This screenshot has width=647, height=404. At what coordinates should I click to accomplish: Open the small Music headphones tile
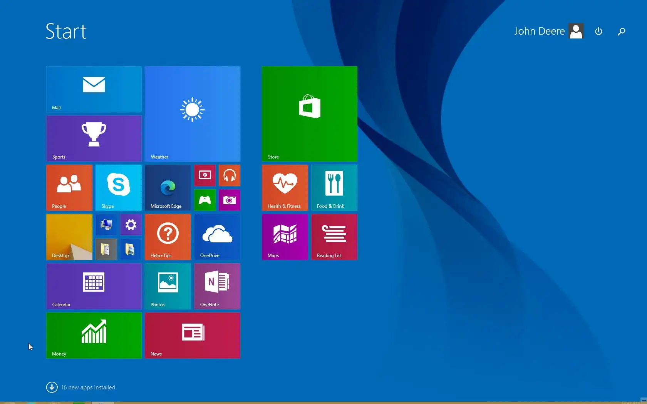[x=230, y=175]
